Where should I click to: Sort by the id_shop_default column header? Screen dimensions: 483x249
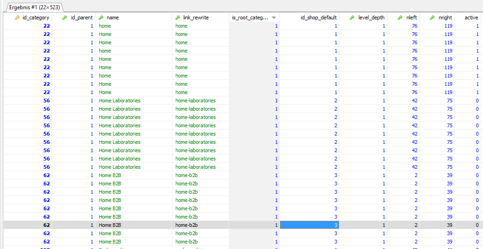[x=318, y=18]
